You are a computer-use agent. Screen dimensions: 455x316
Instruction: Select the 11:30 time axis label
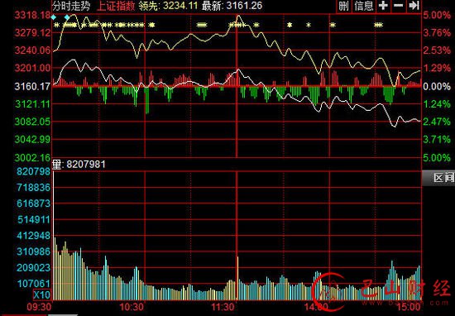tap(223, 307)
